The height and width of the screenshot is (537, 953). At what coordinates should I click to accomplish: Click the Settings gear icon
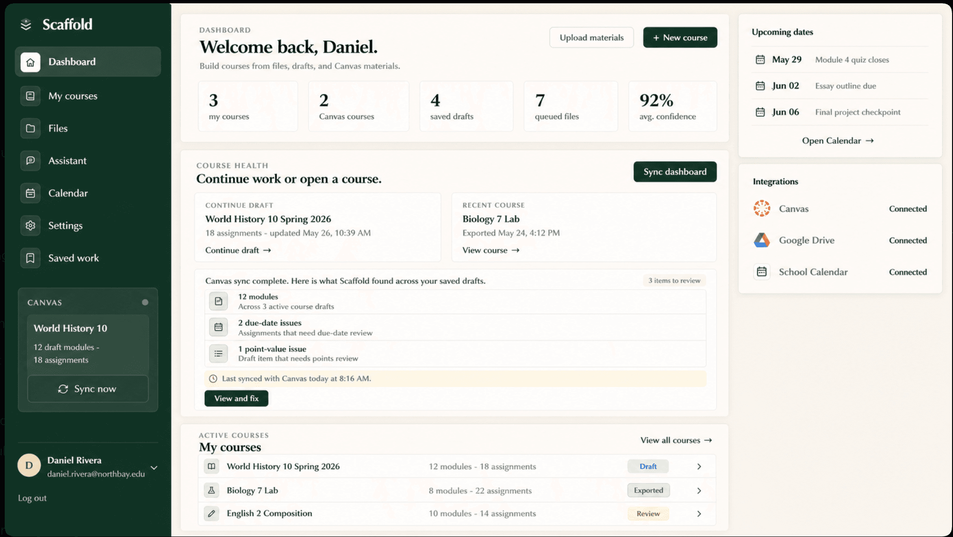(30, 226)
